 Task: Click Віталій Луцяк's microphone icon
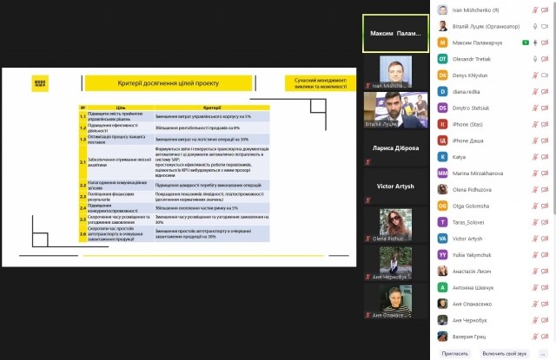tap(535, 27)
